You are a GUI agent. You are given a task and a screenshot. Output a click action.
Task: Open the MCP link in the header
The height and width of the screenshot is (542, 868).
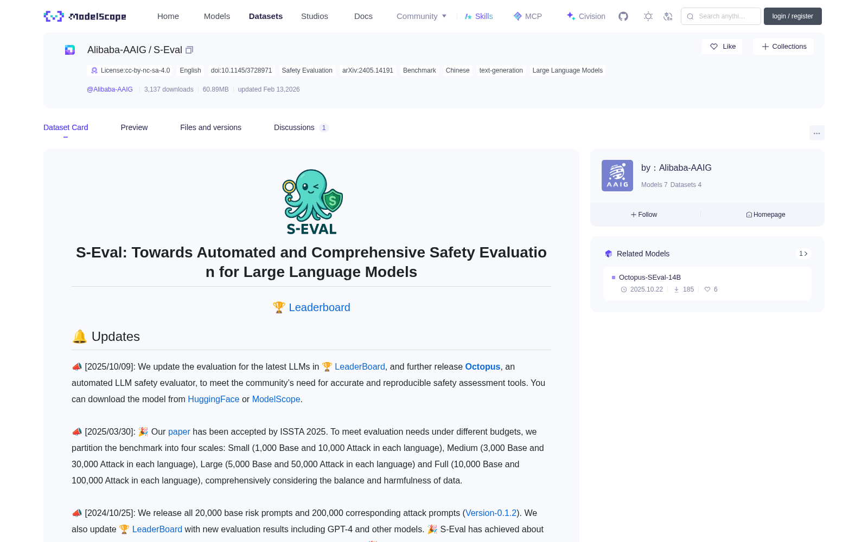click(x=528, y=16)
